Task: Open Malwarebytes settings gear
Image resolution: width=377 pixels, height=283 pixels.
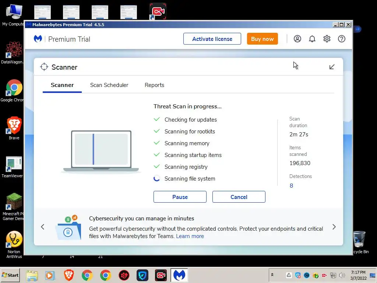Action: (327, 39)
